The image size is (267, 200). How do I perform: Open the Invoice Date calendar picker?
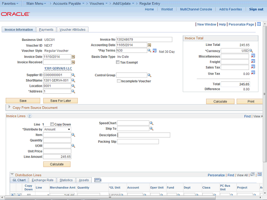point(73,57)
